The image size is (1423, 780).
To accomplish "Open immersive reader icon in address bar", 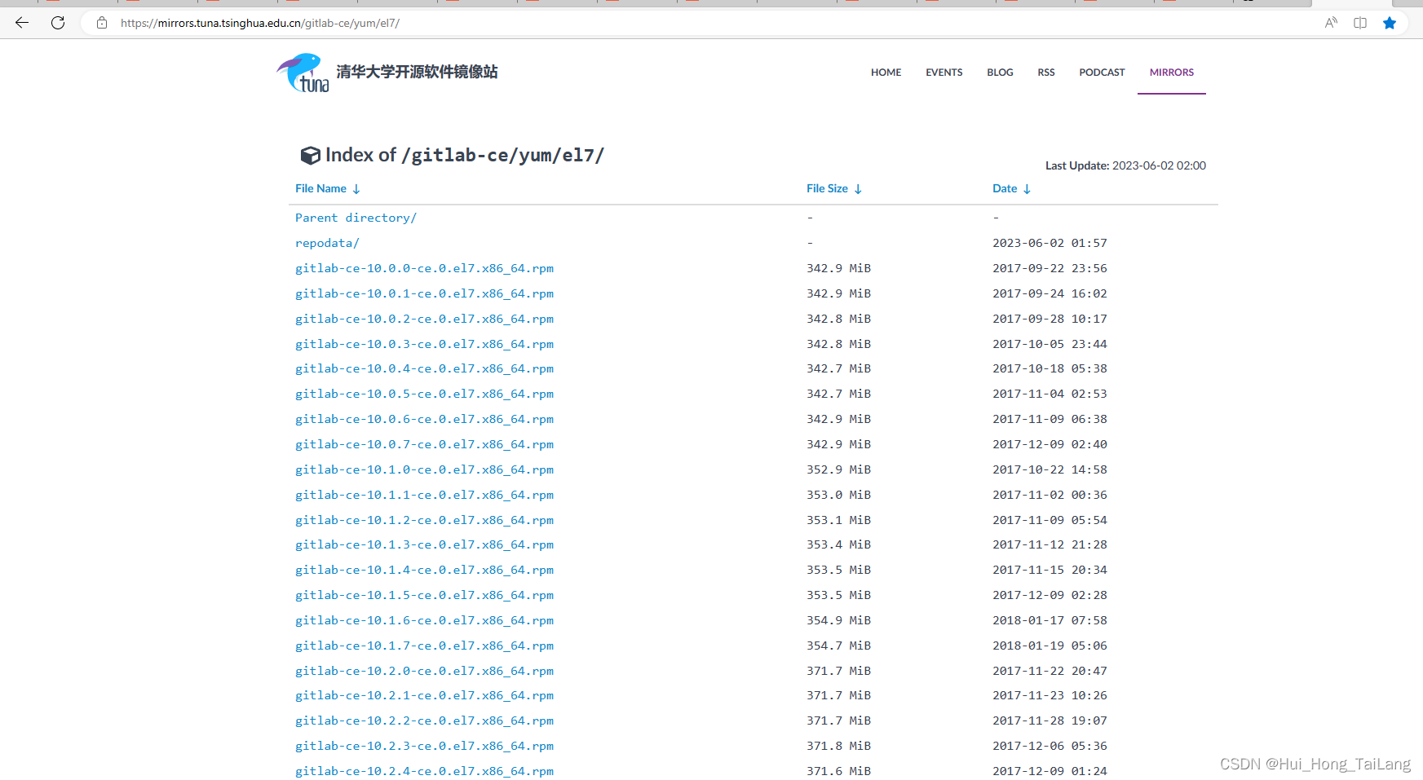I will (1360, 23).
